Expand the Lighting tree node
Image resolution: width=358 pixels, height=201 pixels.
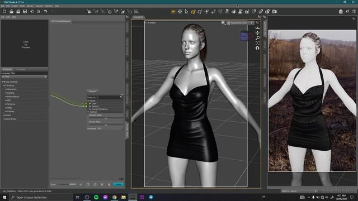[x=6, y=93]
